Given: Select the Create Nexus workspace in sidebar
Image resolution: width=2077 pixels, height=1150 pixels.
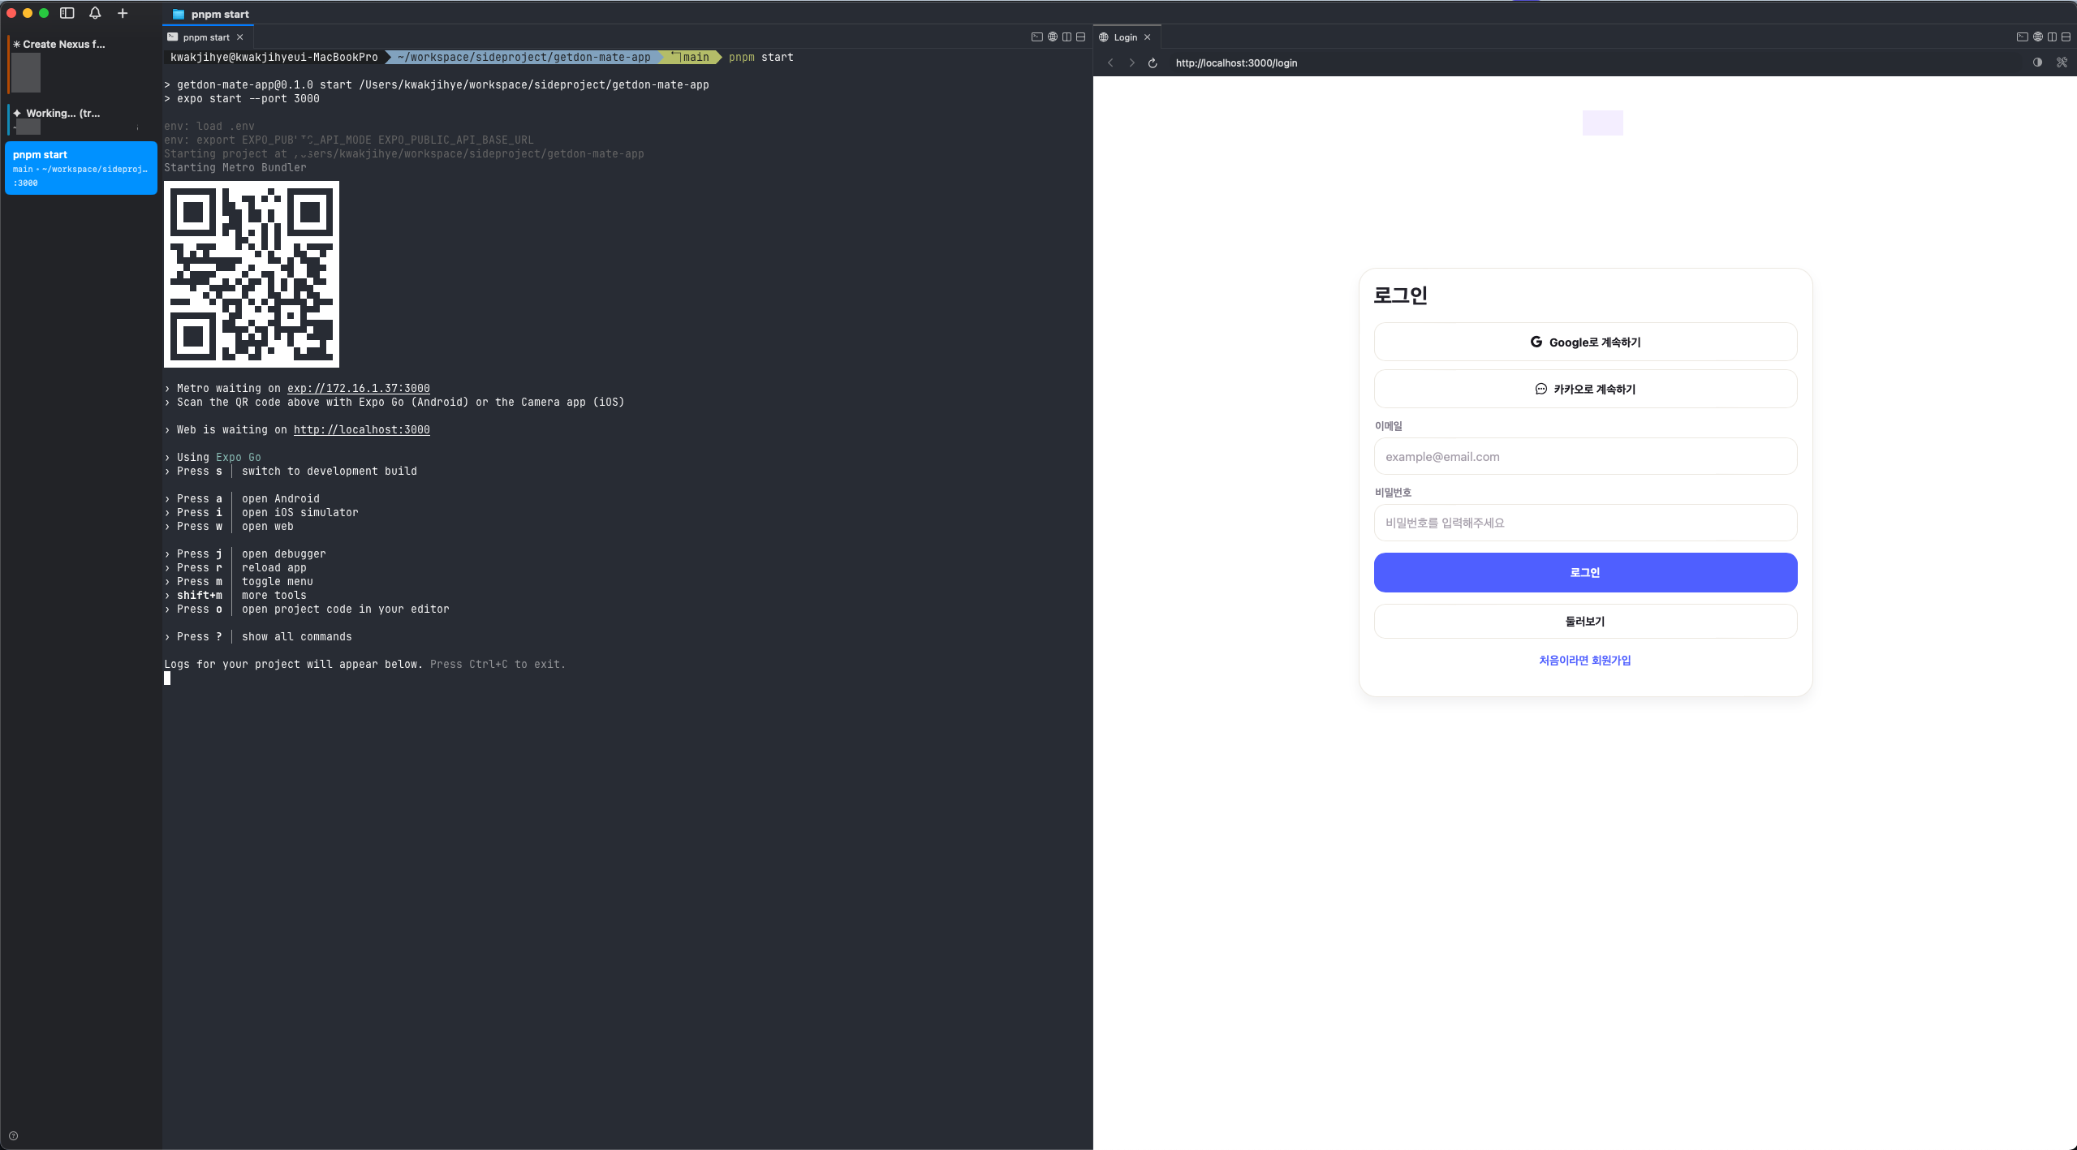Looking at the screenshot, I should [x=80, y=63].
